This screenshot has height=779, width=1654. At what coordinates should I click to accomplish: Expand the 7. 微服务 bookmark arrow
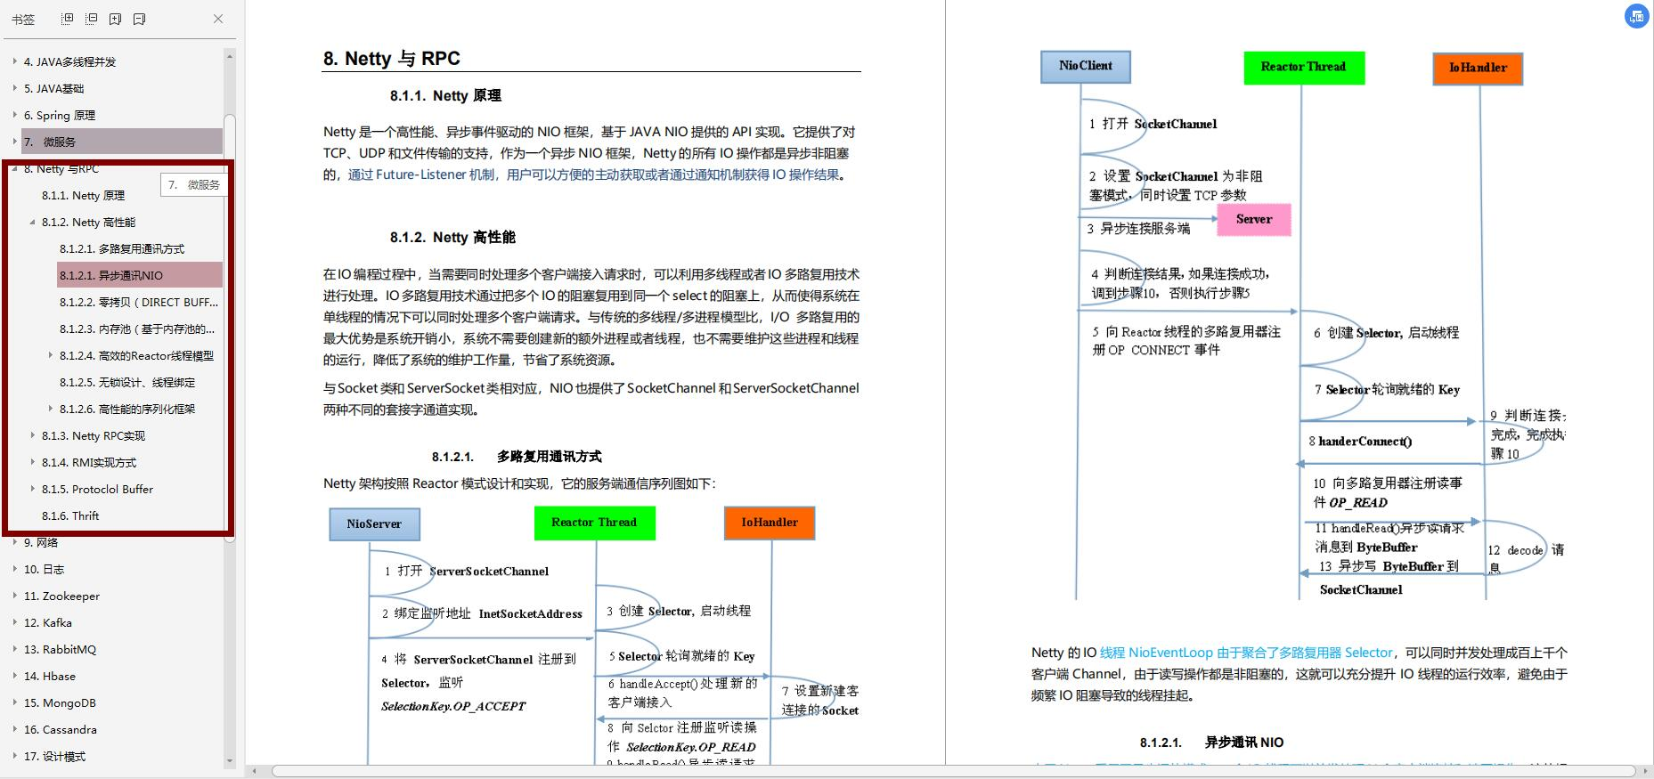pos(14,142)
